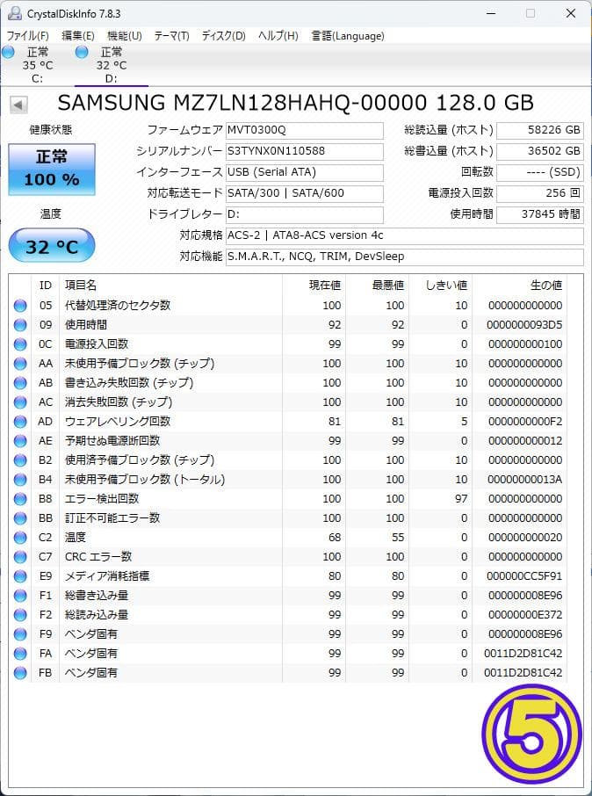Open the ファイル(F) menu

pyautogui.click(x=27, y=36)
